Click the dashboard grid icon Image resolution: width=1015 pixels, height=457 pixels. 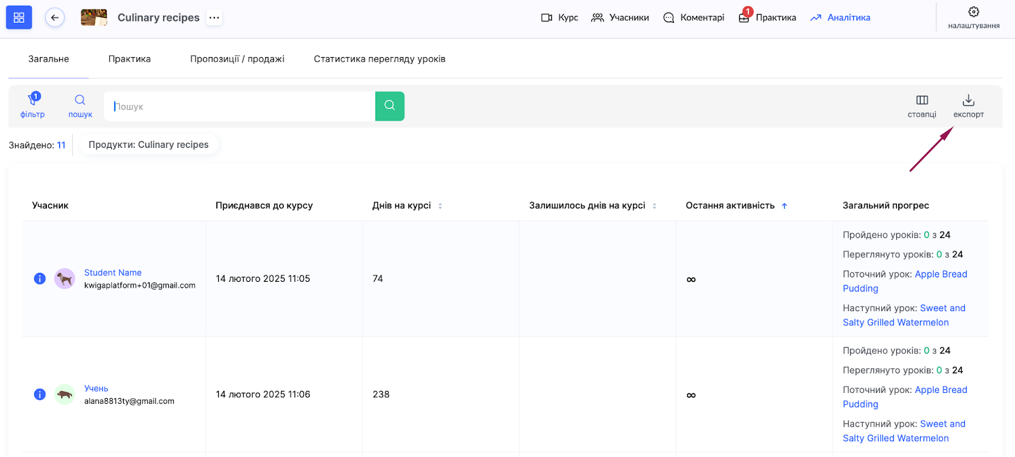click(18, 18)
